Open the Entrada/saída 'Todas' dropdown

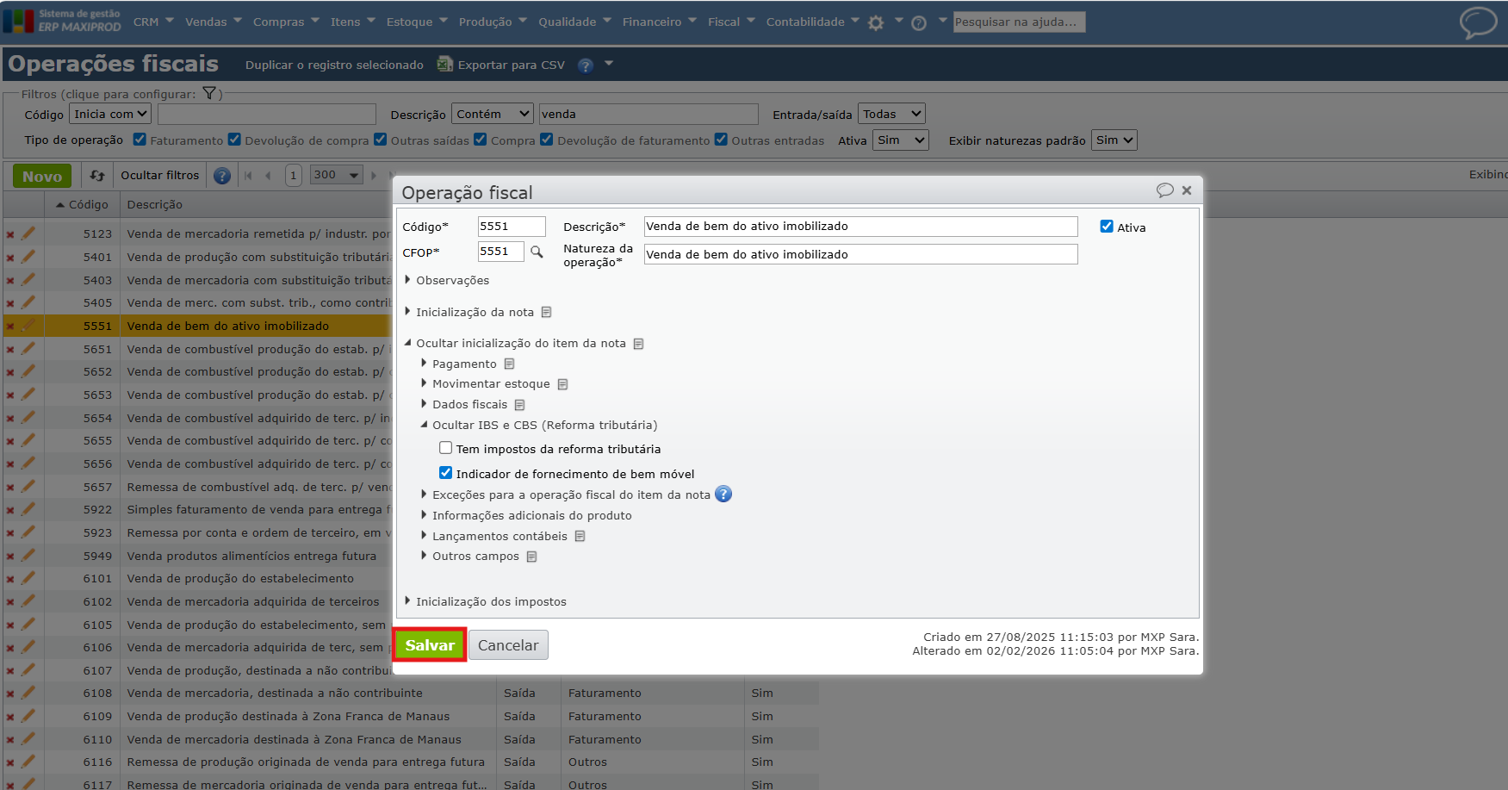pyautogui.click(x=891, y=114)
